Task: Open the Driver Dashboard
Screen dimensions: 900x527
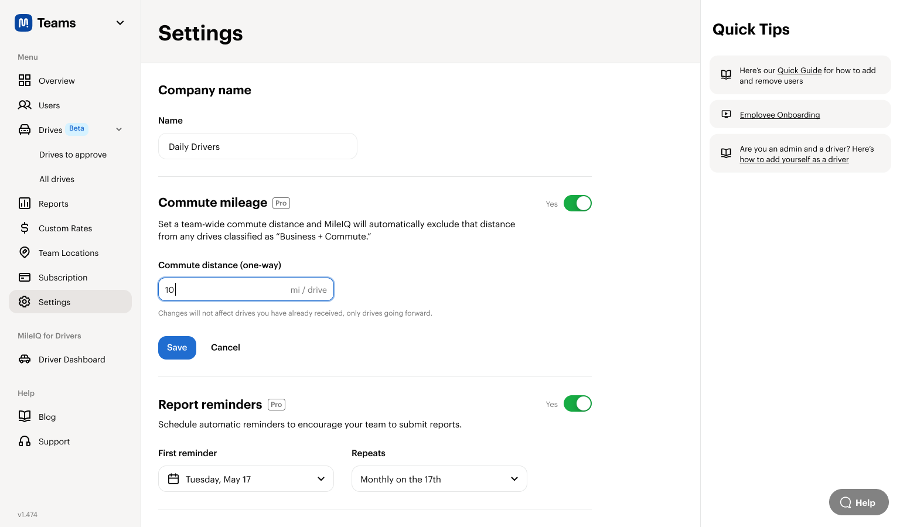Action: click(x=70, y=360)
